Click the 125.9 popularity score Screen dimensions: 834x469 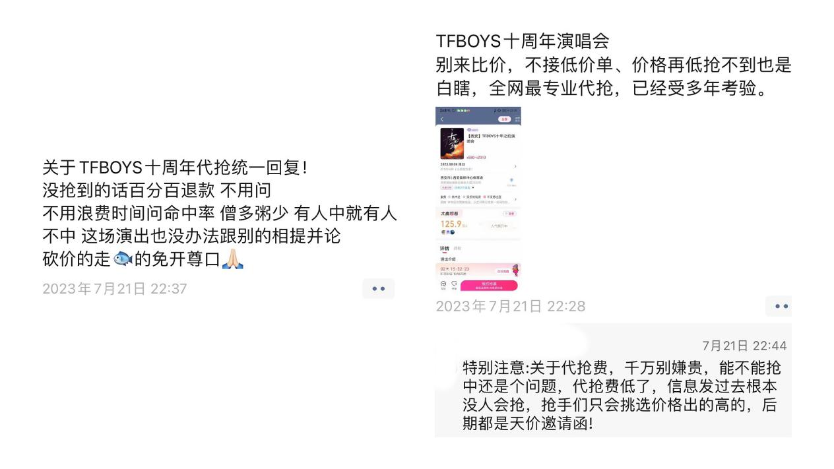(451, 224)
